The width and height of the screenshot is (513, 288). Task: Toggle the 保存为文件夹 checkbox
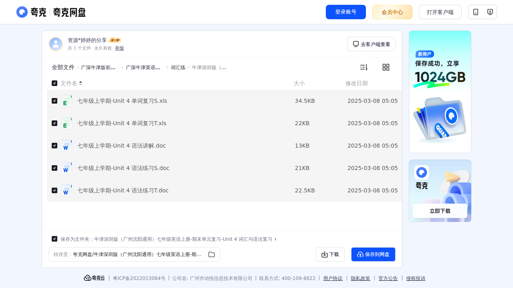55,239
